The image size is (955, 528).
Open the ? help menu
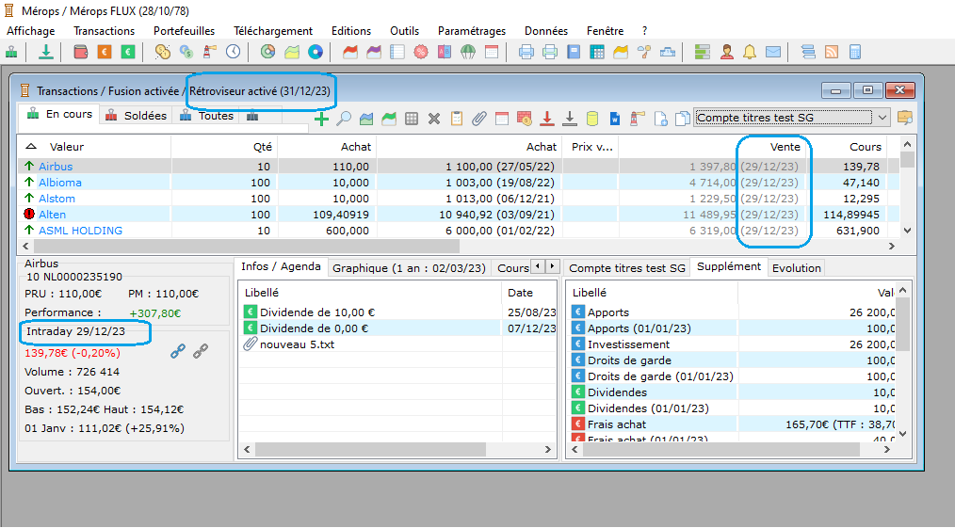(645, 31)
